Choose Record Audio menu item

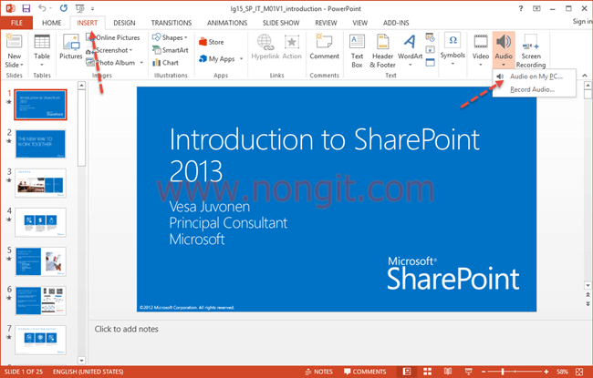point(534,89)
